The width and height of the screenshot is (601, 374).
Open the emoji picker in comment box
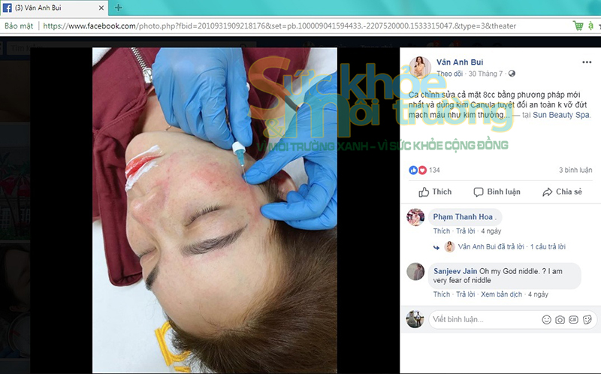pyautogui.click(x=547, y=320)
